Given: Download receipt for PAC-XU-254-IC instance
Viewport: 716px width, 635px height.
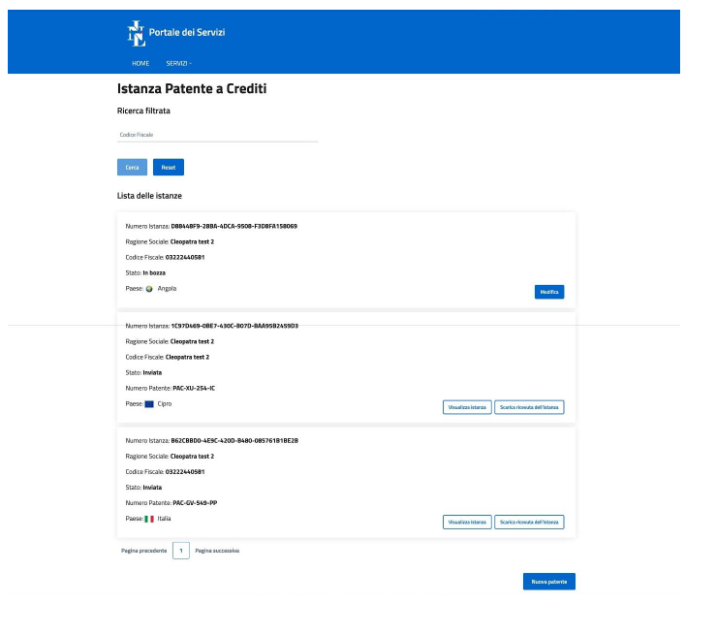Looking at the screenshot, I should [529, 407].
